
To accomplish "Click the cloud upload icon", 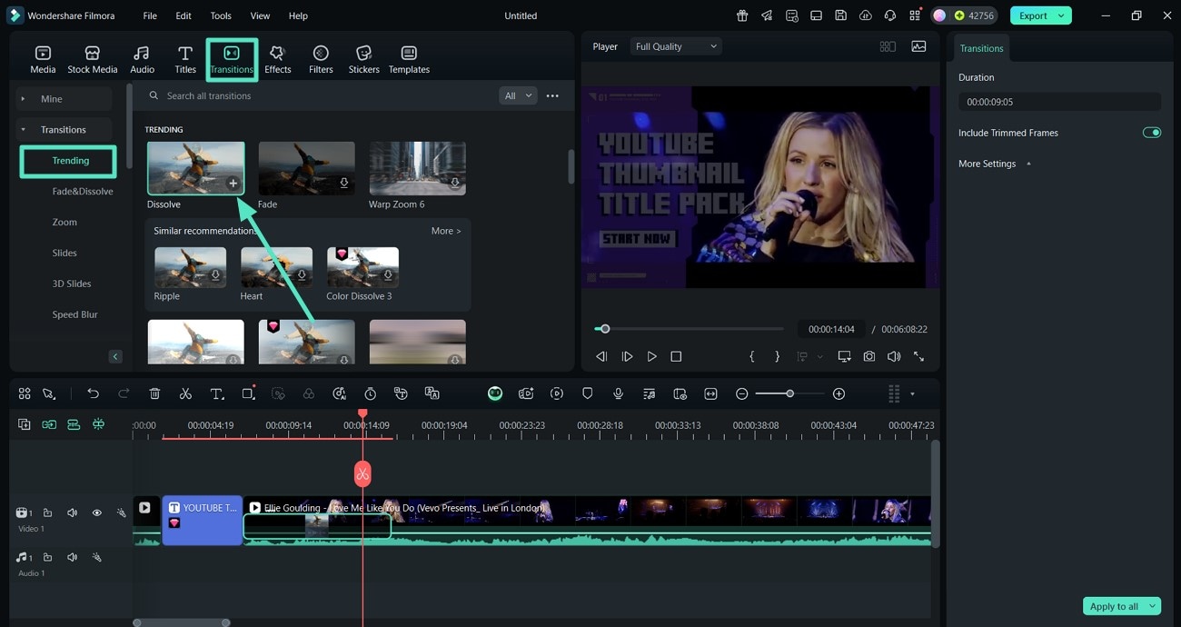I will [866, 15].
